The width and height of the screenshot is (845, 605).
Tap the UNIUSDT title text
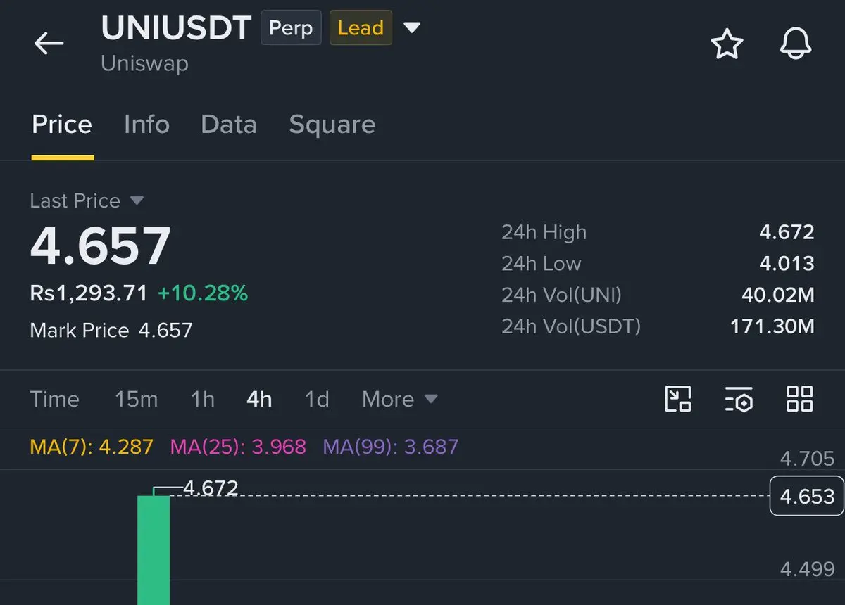176,28
